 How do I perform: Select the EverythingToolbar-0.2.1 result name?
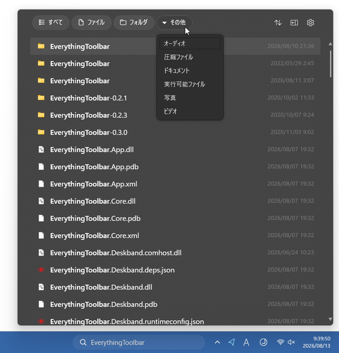pyautogui.click(x=89, y=98)
